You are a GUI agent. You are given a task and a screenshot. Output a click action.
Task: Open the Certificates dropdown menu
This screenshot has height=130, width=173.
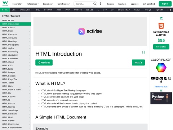point(64,4)
